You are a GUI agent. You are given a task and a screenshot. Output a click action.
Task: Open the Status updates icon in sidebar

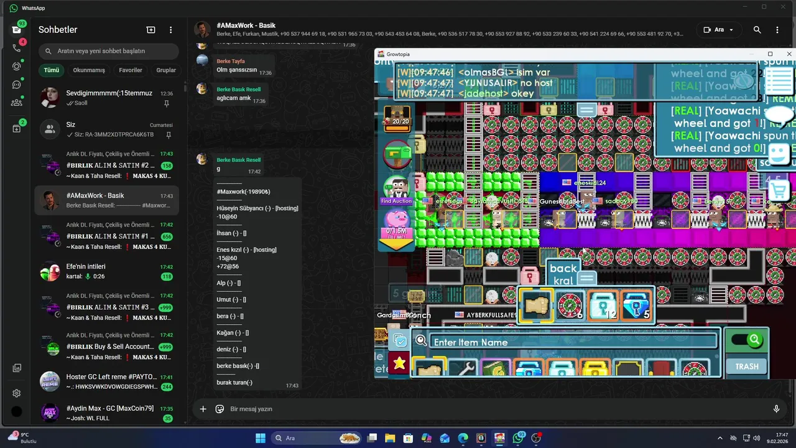click(17, 66)
